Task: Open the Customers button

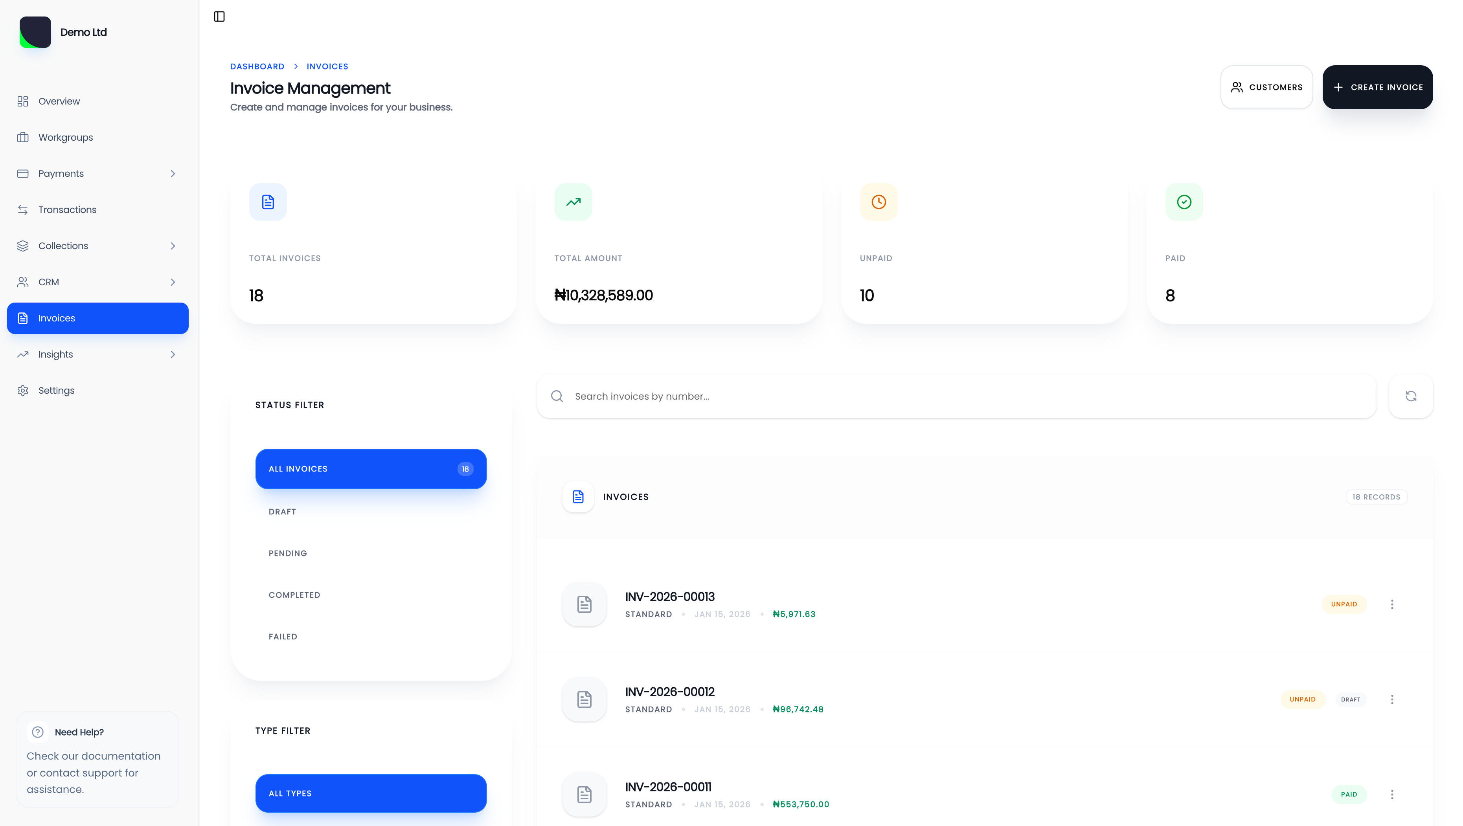Action: coord(1266,87)
